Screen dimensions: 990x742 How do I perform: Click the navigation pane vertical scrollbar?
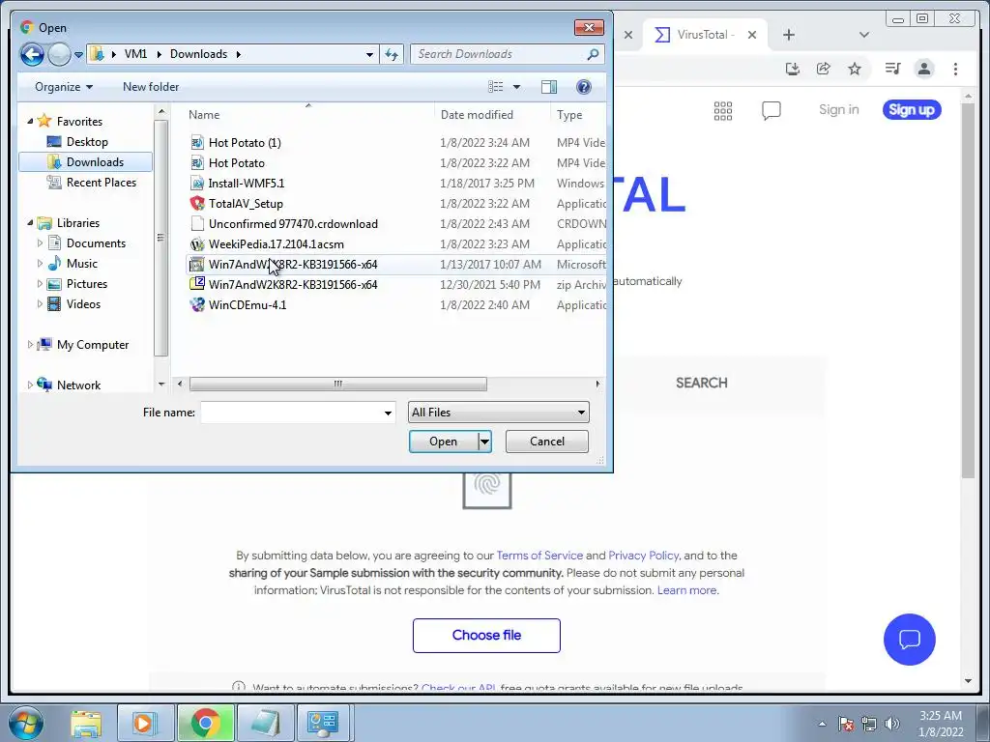click(x=161, y=240)
